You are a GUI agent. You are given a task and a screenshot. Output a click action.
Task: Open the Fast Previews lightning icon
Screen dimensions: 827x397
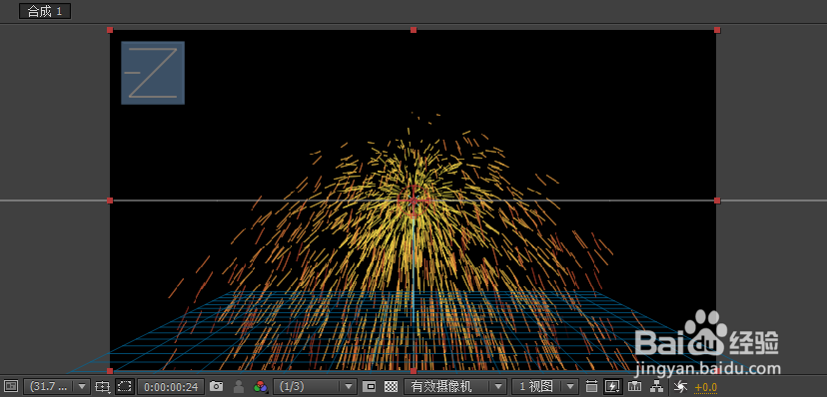[x=612, y=386]
